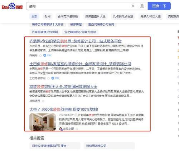179x151 pixels.
Task: Select the 全部 filter tab
Action: [x=34, y=16]
